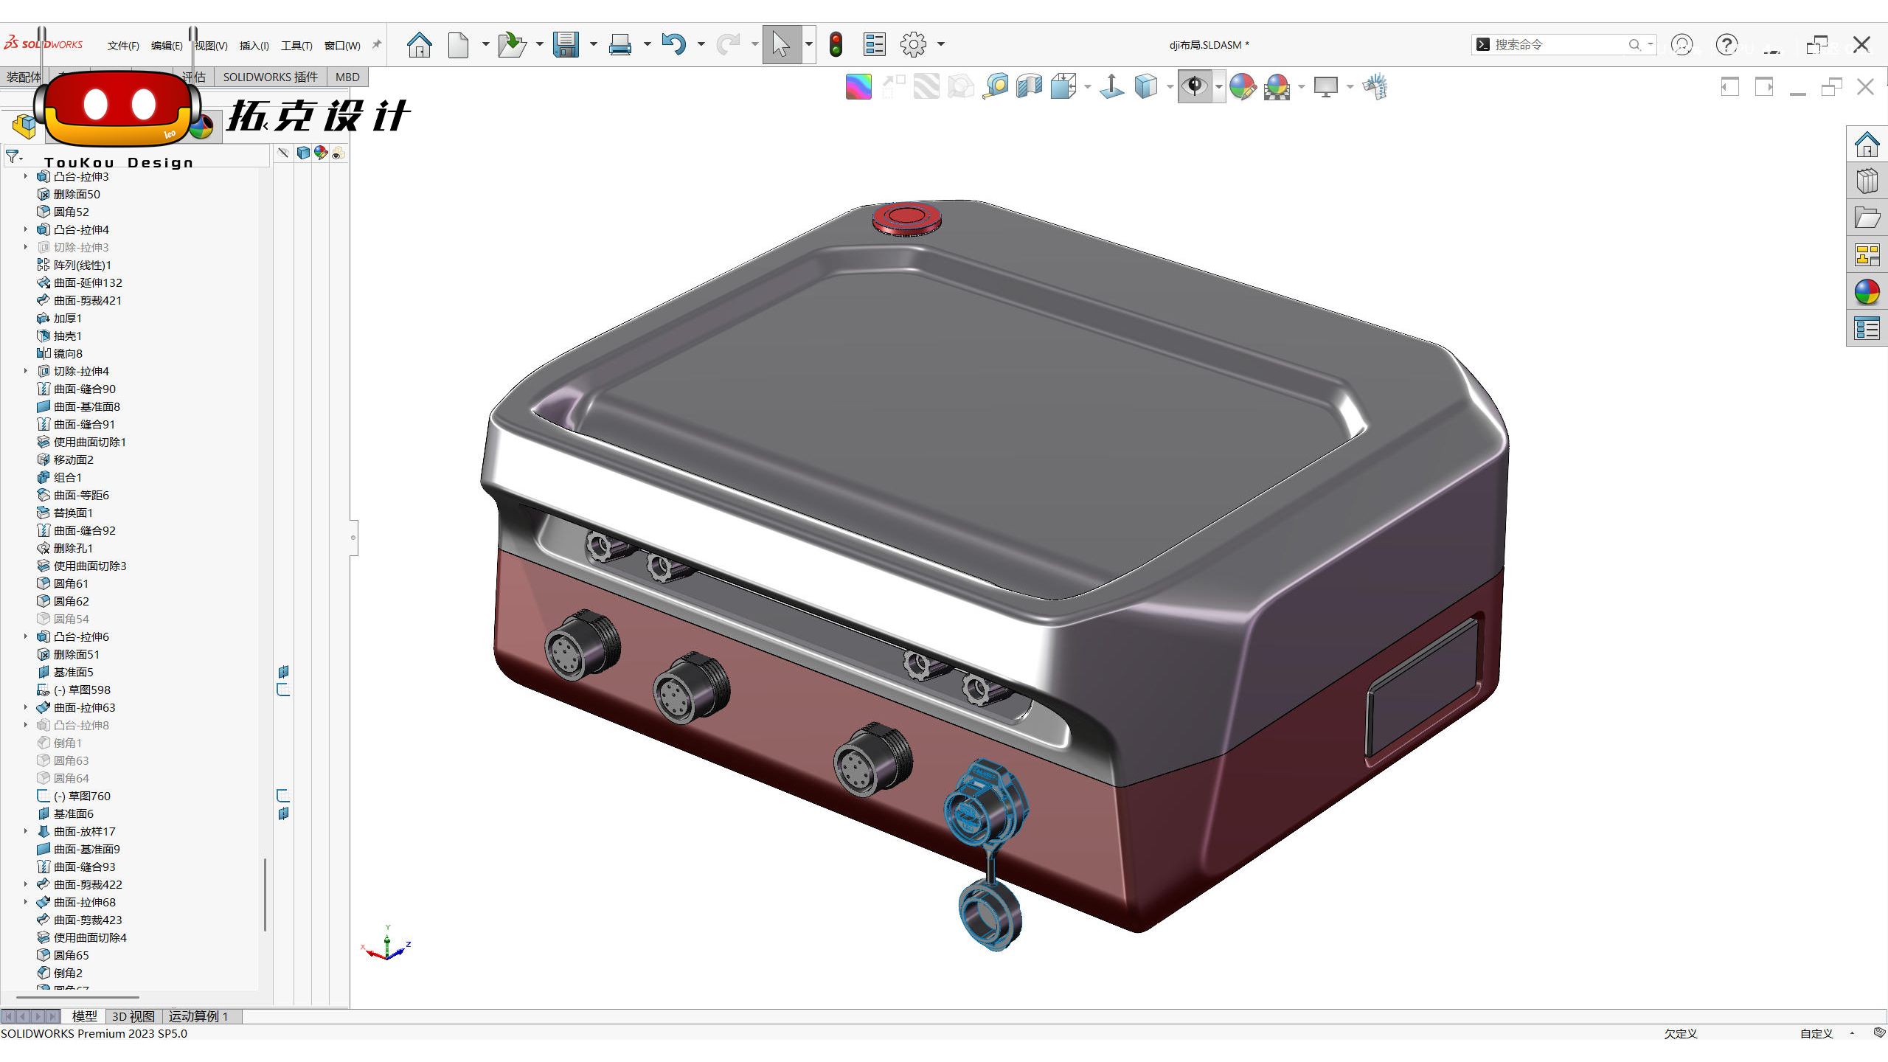Viewport: 1888px width, 1062px height.
Task: Click the Undo icon in the top toolbar
Action: coord(673,44)
